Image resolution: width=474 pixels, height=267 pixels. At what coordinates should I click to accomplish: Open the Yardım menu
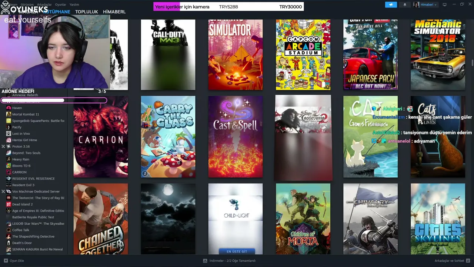74,4
